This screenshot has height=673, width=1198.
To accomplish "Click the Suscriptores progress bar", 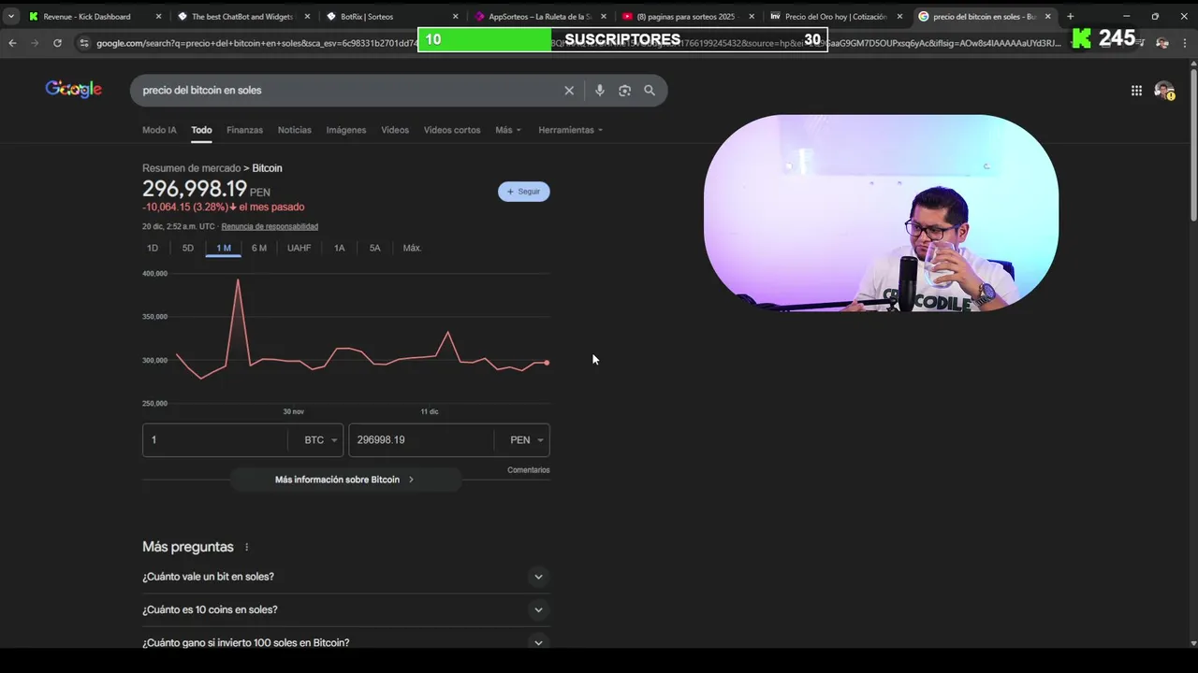I will (x=622, y=39).
